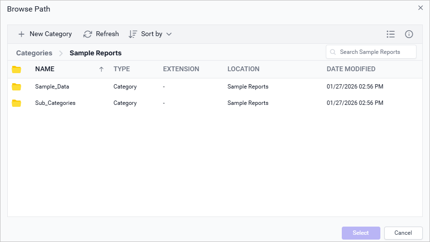Click the Refresh label
The image size is (430, 242).
[x=107, y=34]
